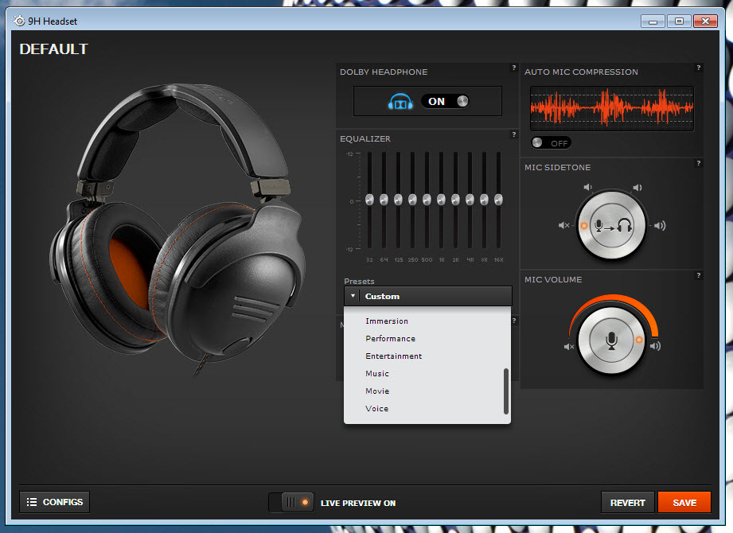The height and width of the screenshot is (533, 733).
Task: Select the Movie preset
Action: click(x=377, y=391)
